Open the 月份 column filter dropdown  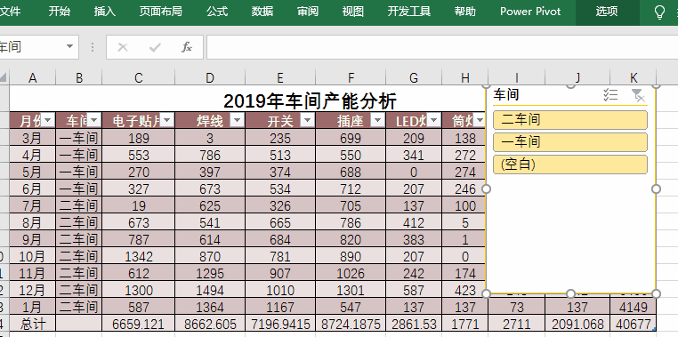pos(47,120)
